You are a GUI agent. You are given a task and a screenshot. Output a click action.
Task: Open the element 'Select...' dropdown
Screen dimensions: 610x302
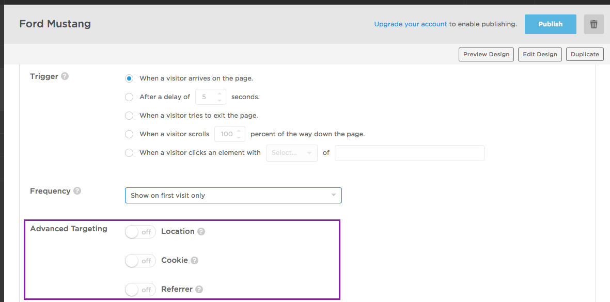pyautogui.click(x=292, y=153)
